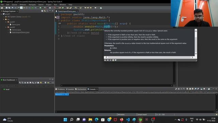Click the left arrow of popup horizontal scrollbar
Viewport: 218px width, 123px height.
[106, 57]
